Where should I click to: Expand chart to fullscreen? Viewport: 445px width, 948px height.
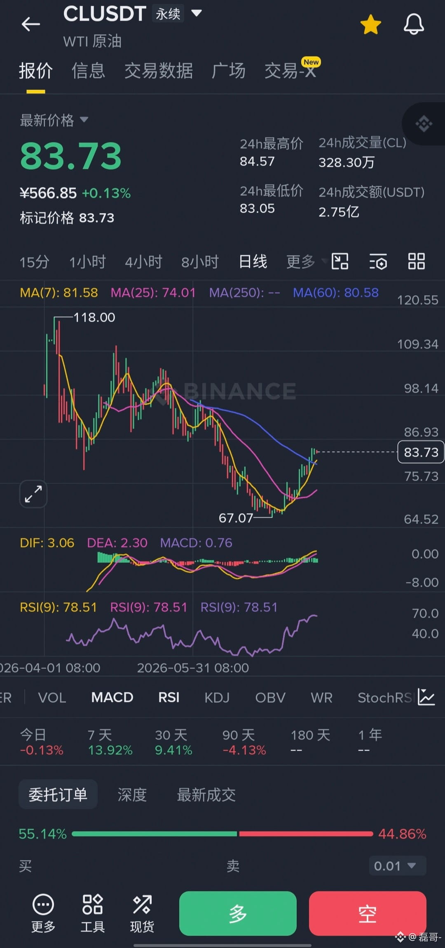tap(33, 494)
